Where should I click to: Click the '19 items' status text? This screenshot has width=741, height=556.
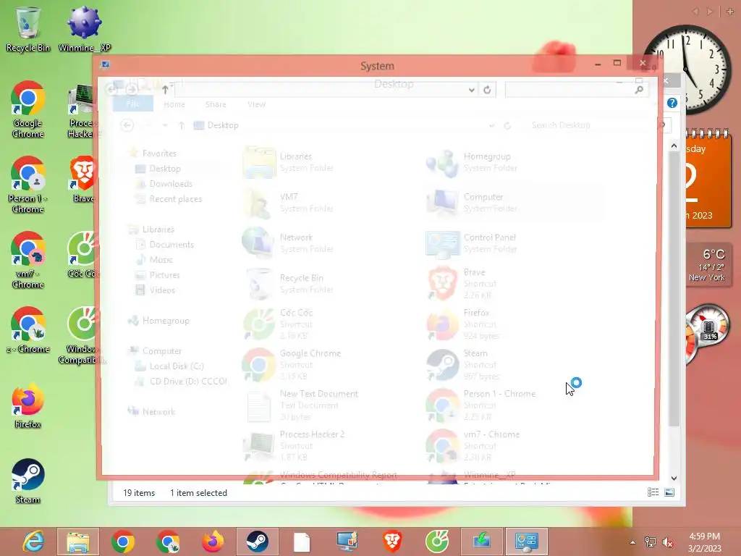[139, 492]
